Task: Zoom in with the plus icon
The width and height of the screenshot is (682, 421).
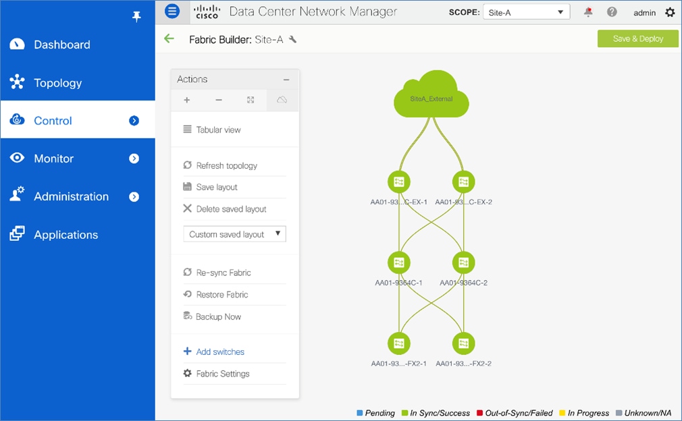Action: coord(186,100)
